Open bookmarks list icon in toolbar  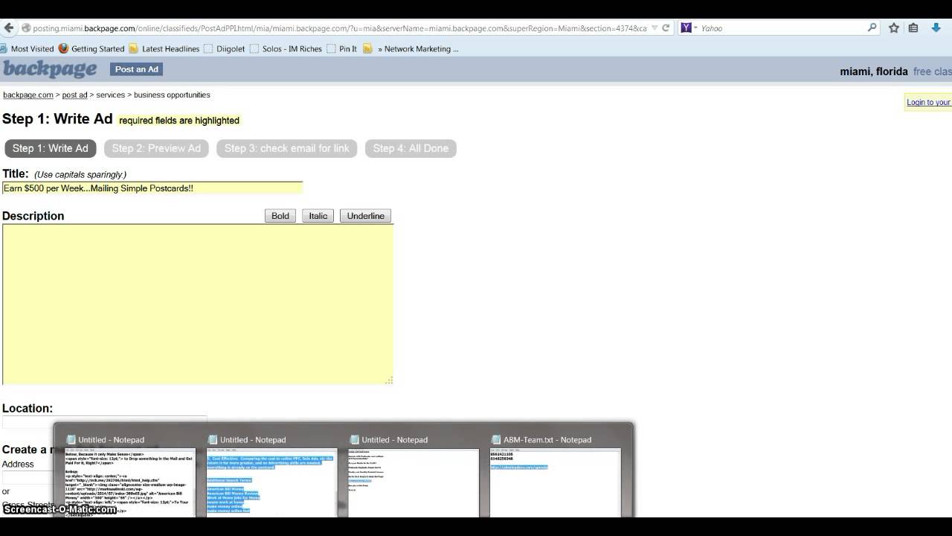tap(913, 28)
